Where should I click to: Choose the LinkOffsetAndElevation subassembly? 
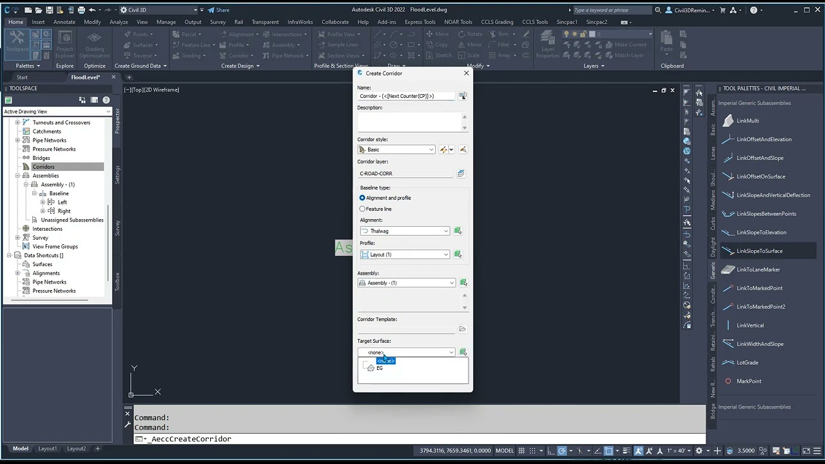click(x=764, y=139)
